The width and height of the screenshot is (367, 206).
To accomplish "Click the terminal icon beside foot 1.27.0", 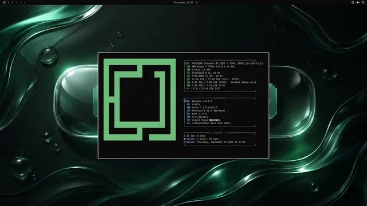I will click(189, 114).
